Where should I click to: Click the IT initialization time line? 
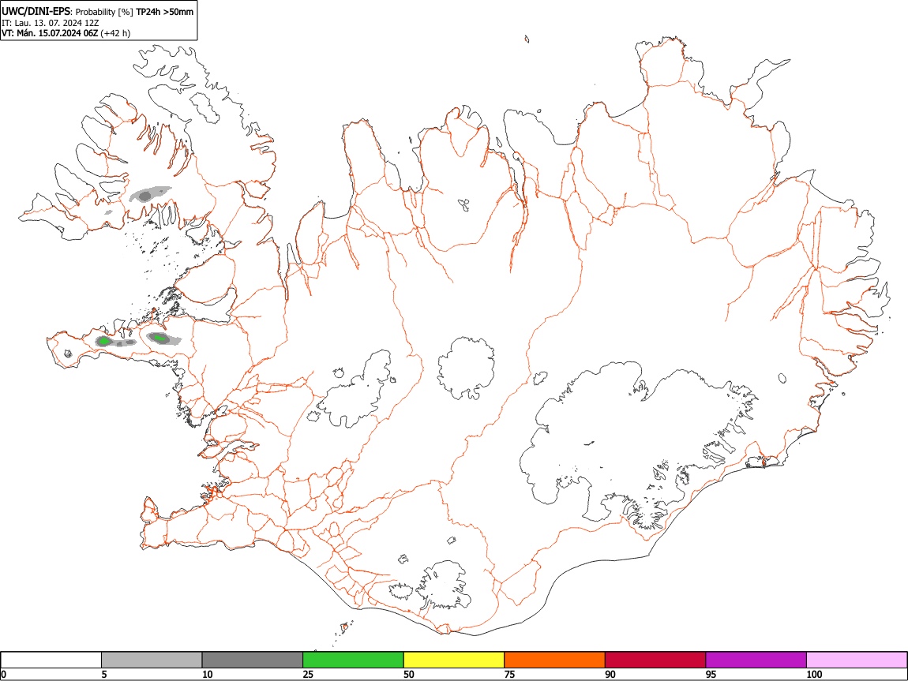(x=51, y=23)
